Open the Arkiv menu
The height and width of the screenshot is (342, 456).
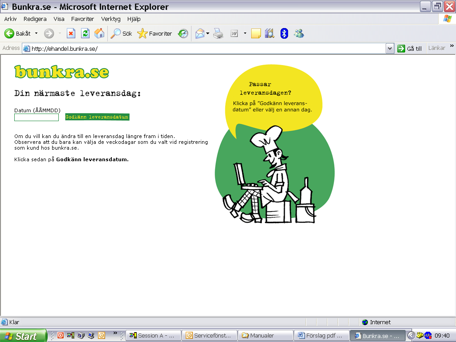(x=10, y=19)
